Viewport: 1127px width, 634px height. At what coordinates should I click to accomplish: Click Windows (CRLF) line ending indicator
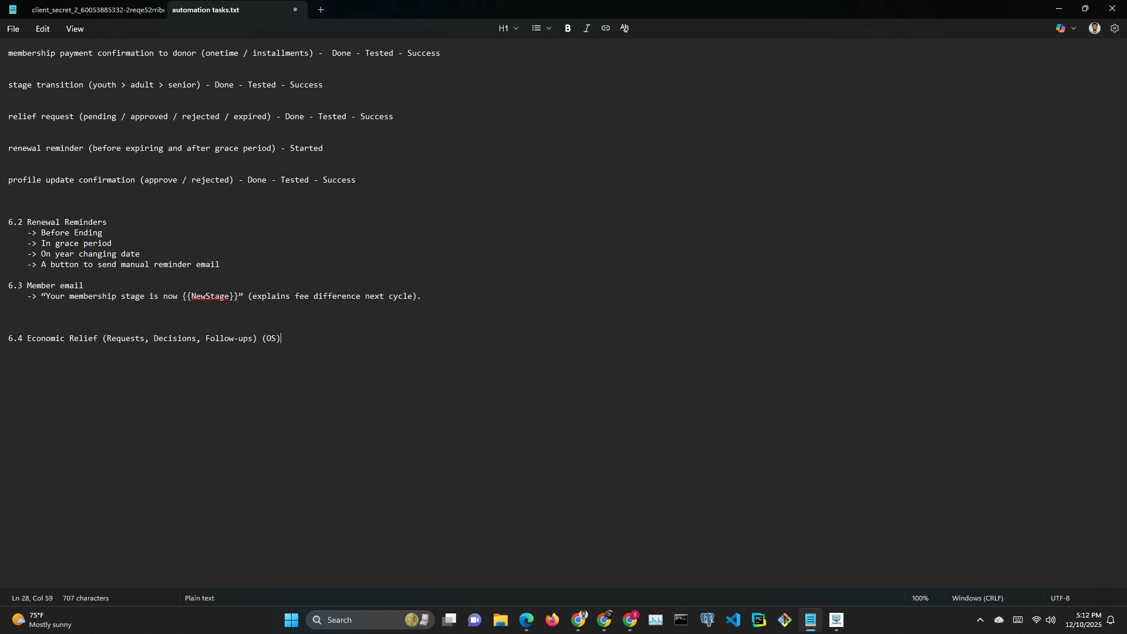977,598
